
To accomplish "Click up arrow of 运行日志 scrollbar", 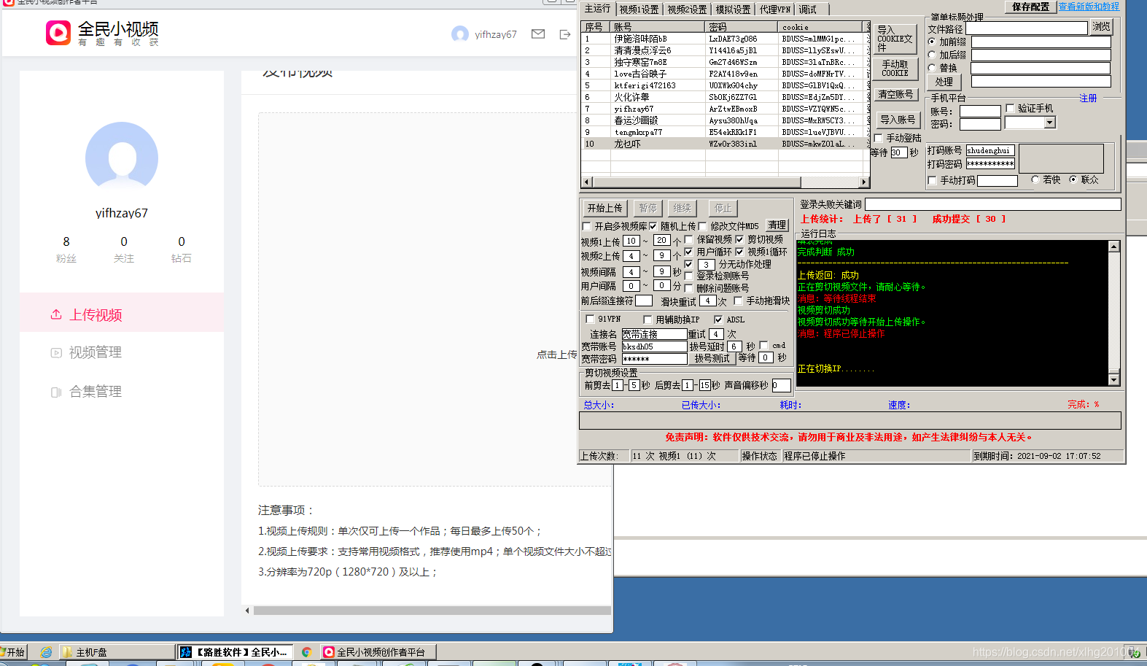I will (1113, 247).
